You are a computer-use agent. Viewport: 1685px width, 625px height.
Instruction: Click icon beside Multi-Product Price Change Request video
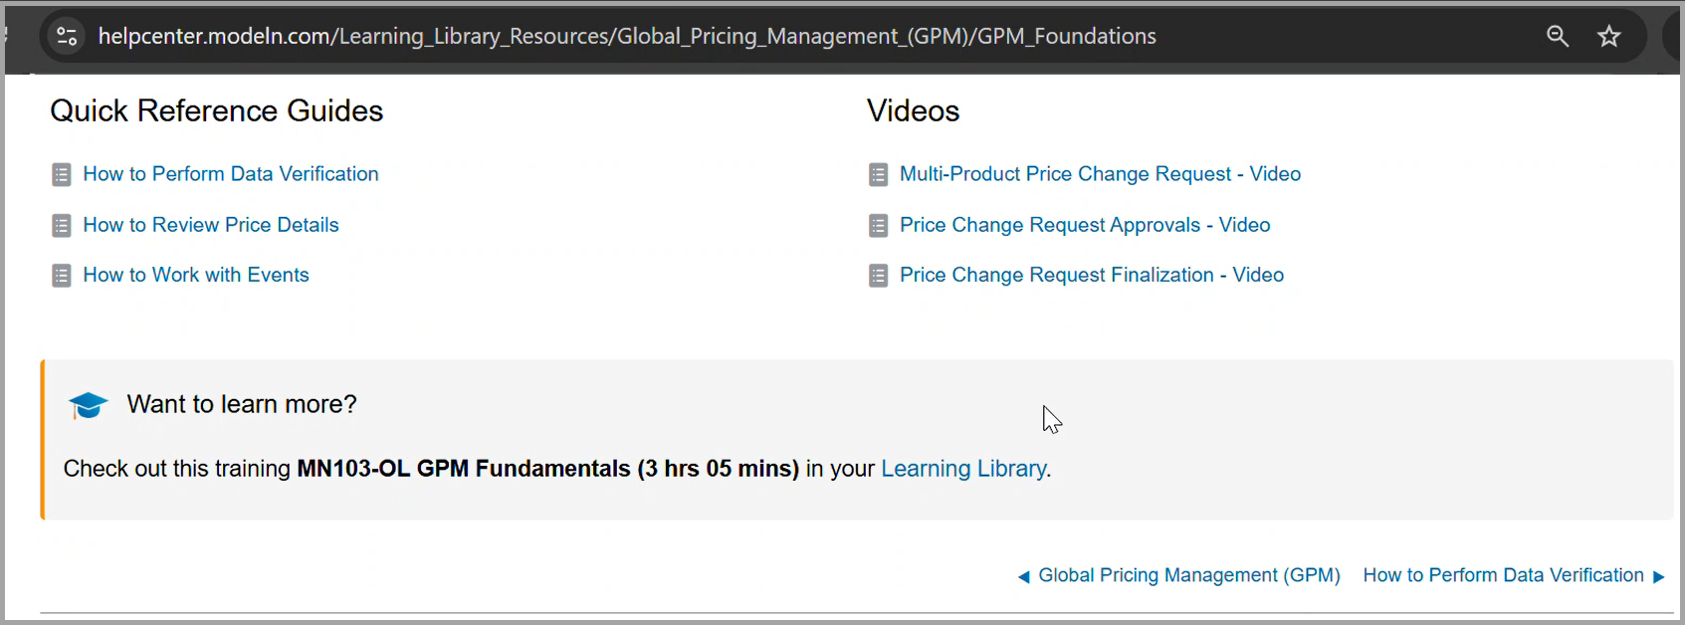pyautogui.click(x=878, y=175)
